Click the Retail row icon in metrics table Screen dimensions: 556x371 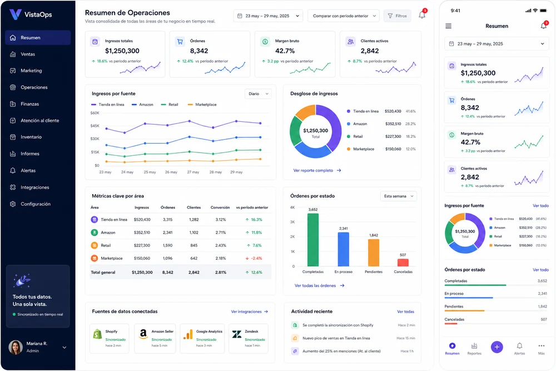(x=95, y=245)
